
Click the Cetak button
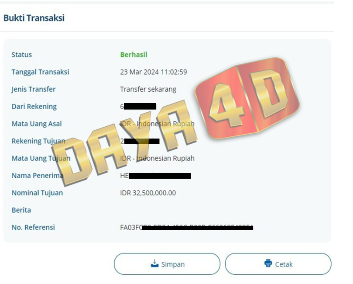tap(278, 264)
